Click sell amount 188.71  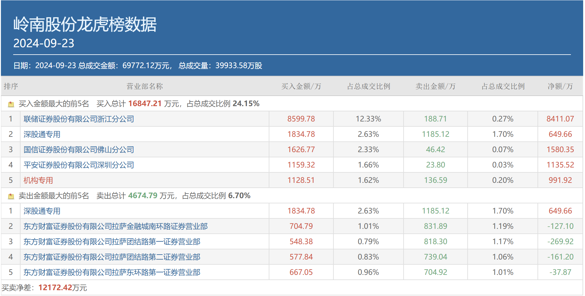pos(435,119)
